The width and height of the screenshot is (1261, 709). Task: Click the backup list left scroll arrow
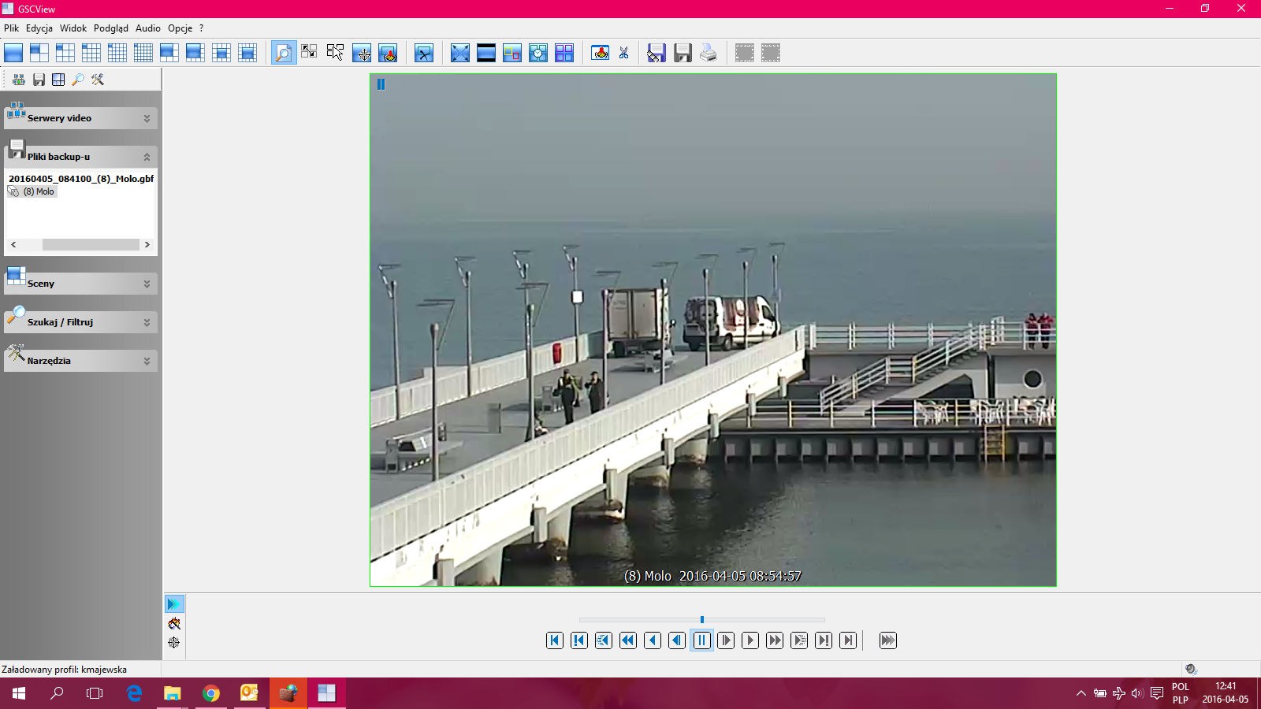pyautogui.click(x=13, y=245)
